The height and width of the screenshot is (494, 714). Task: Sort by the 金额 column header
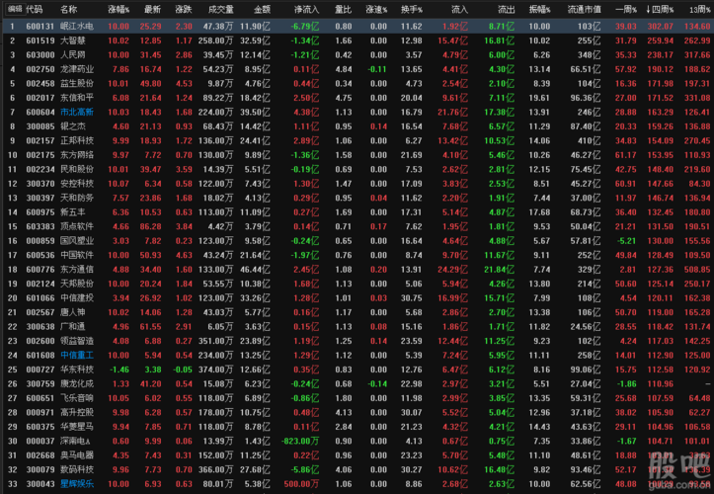pyautogui.click(x=262, y=9)
